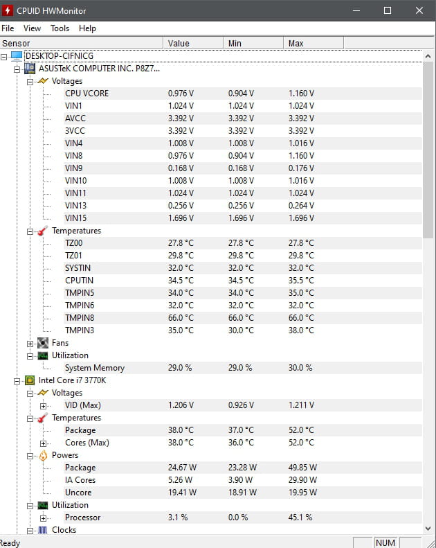This screenshot has width=436, height=548.
Task: Open the View menu
Action: coord(32,28)
